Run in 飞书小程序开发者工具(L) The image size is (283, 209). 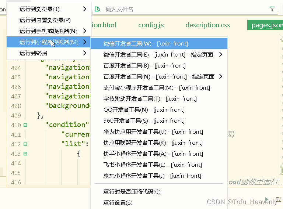[159, 165]
